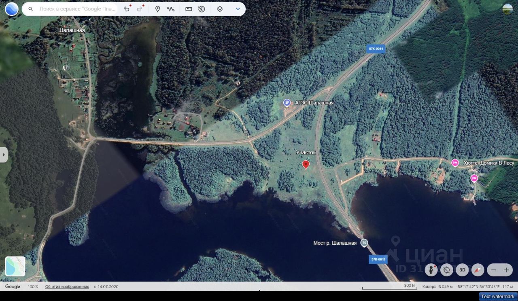Image resolution: width=518 pixels, height=301 pixels.
Task: Click the 100% loading indicator
Action: (x=33, y=286)
